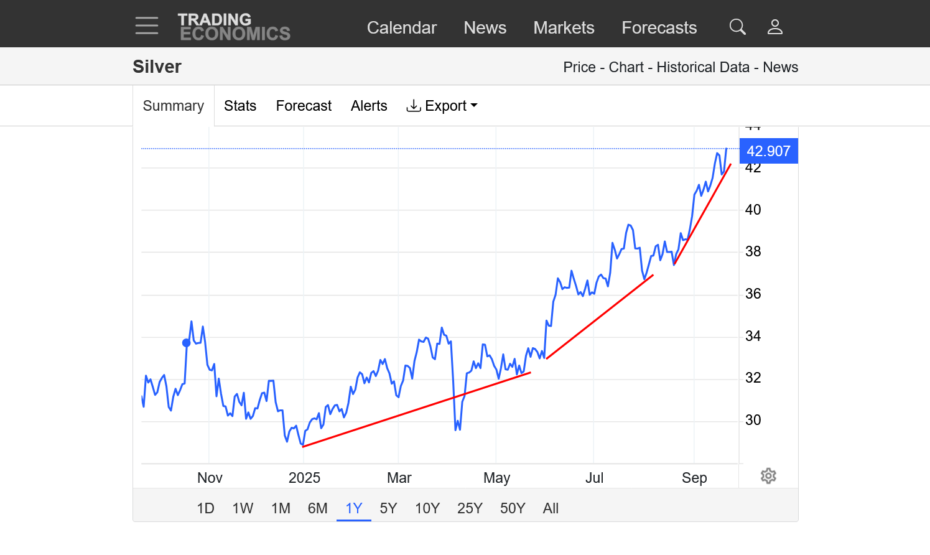The height and width of the screenshot is (555, 930).
Task: Click the Trading Economics logo
Action: tap(234, 27)
